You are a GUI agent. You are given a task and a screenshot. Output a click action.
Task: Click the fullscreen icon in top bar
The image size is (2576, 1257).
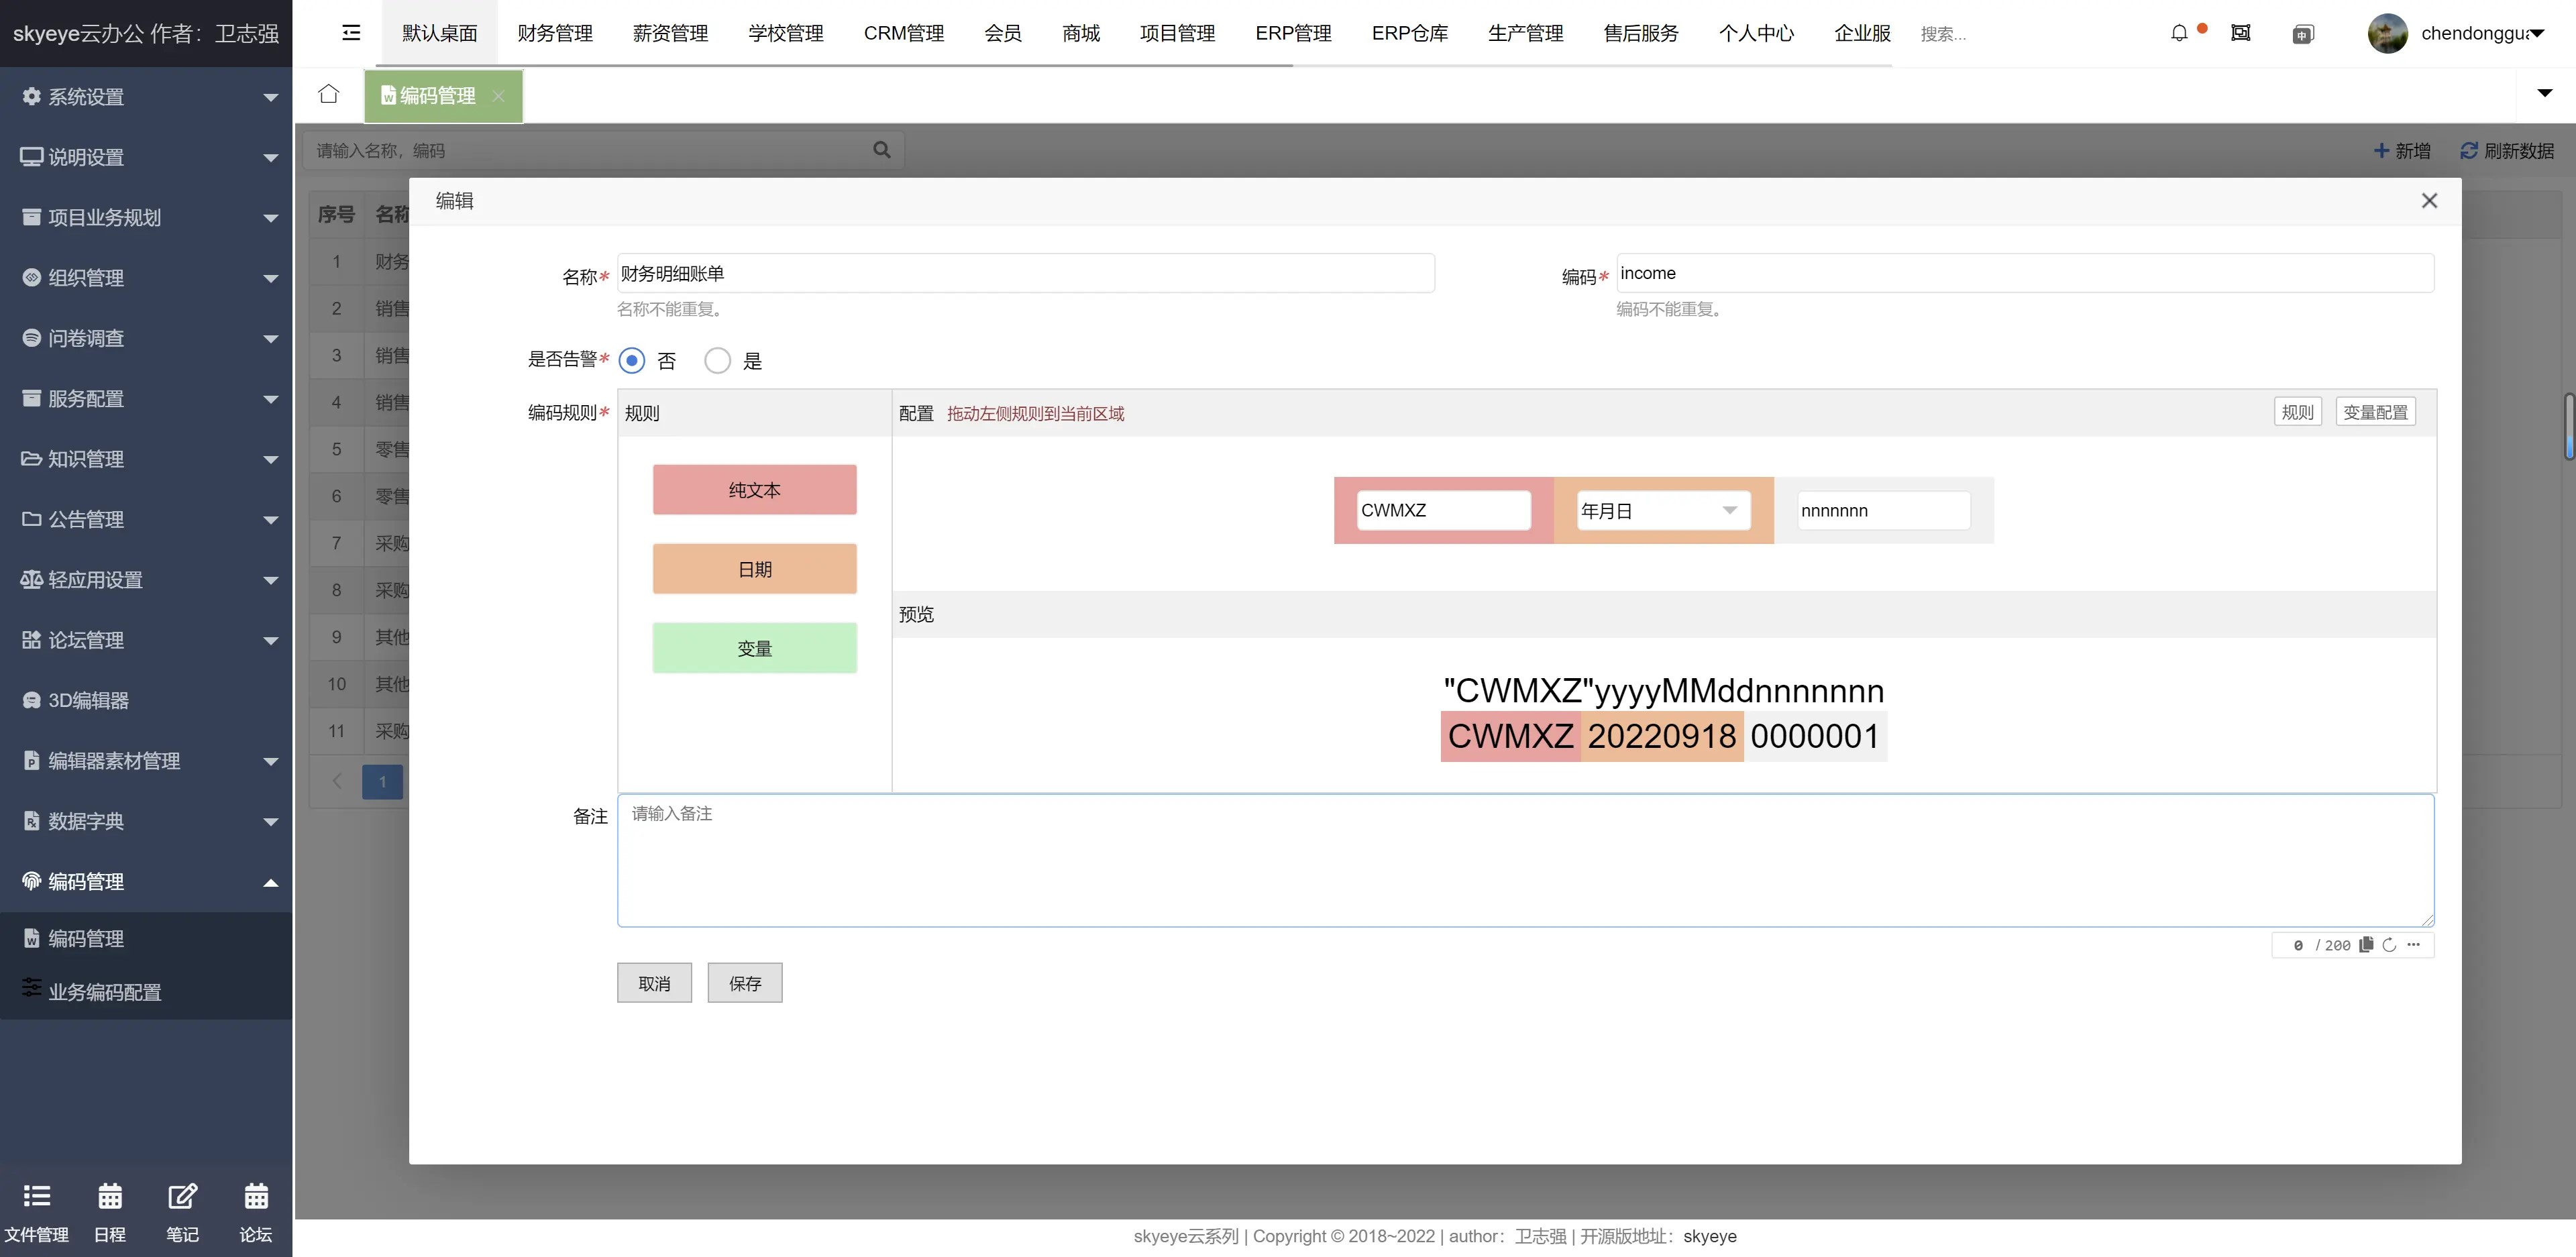(2241, 33)
